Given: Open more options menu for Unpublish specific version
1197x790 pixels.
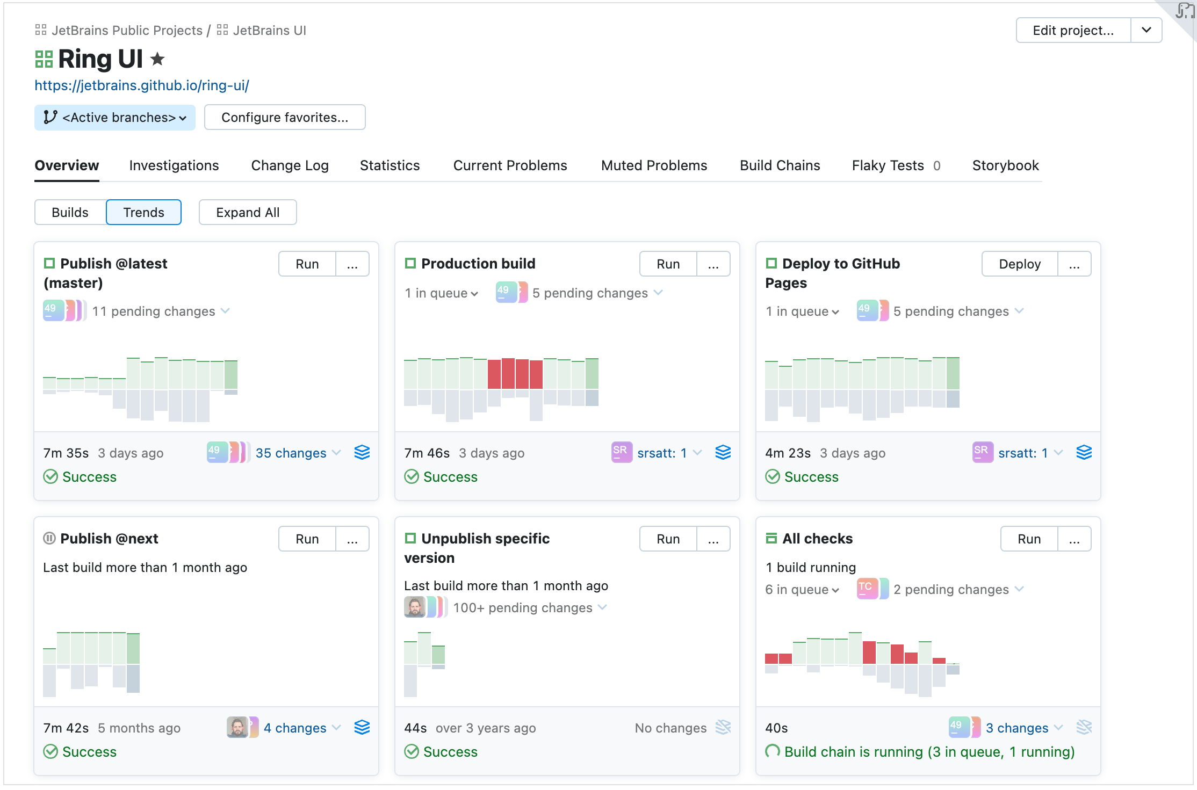Looking at the screenshot, I should coord(713,539).
